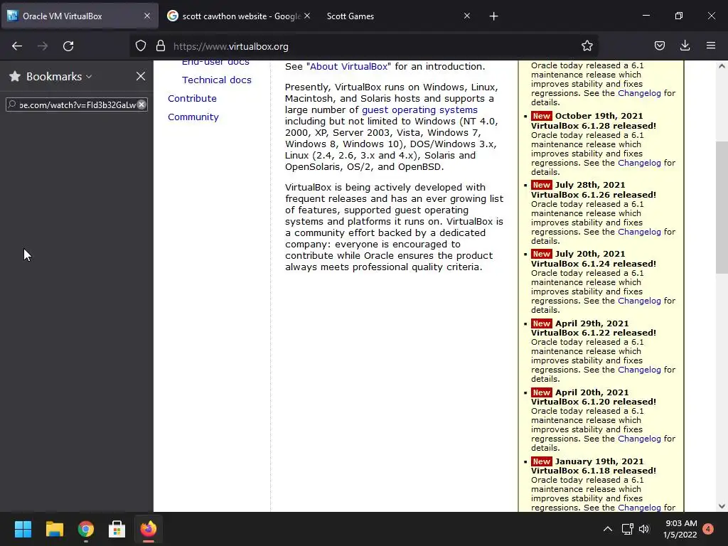Open the volume tray icon

[644, 529]
